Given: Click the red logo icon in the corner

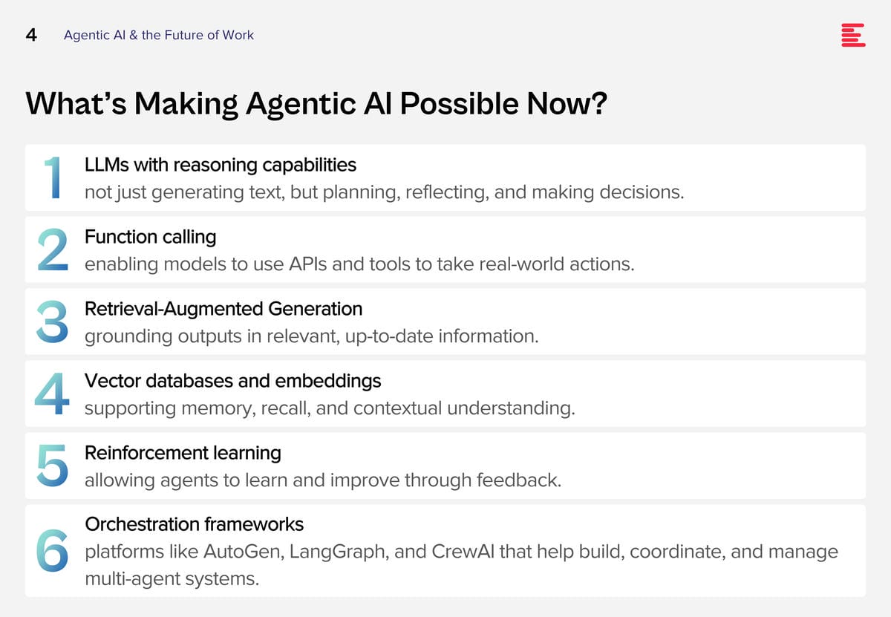Looking at the screenshot, I should coord(853,35).
